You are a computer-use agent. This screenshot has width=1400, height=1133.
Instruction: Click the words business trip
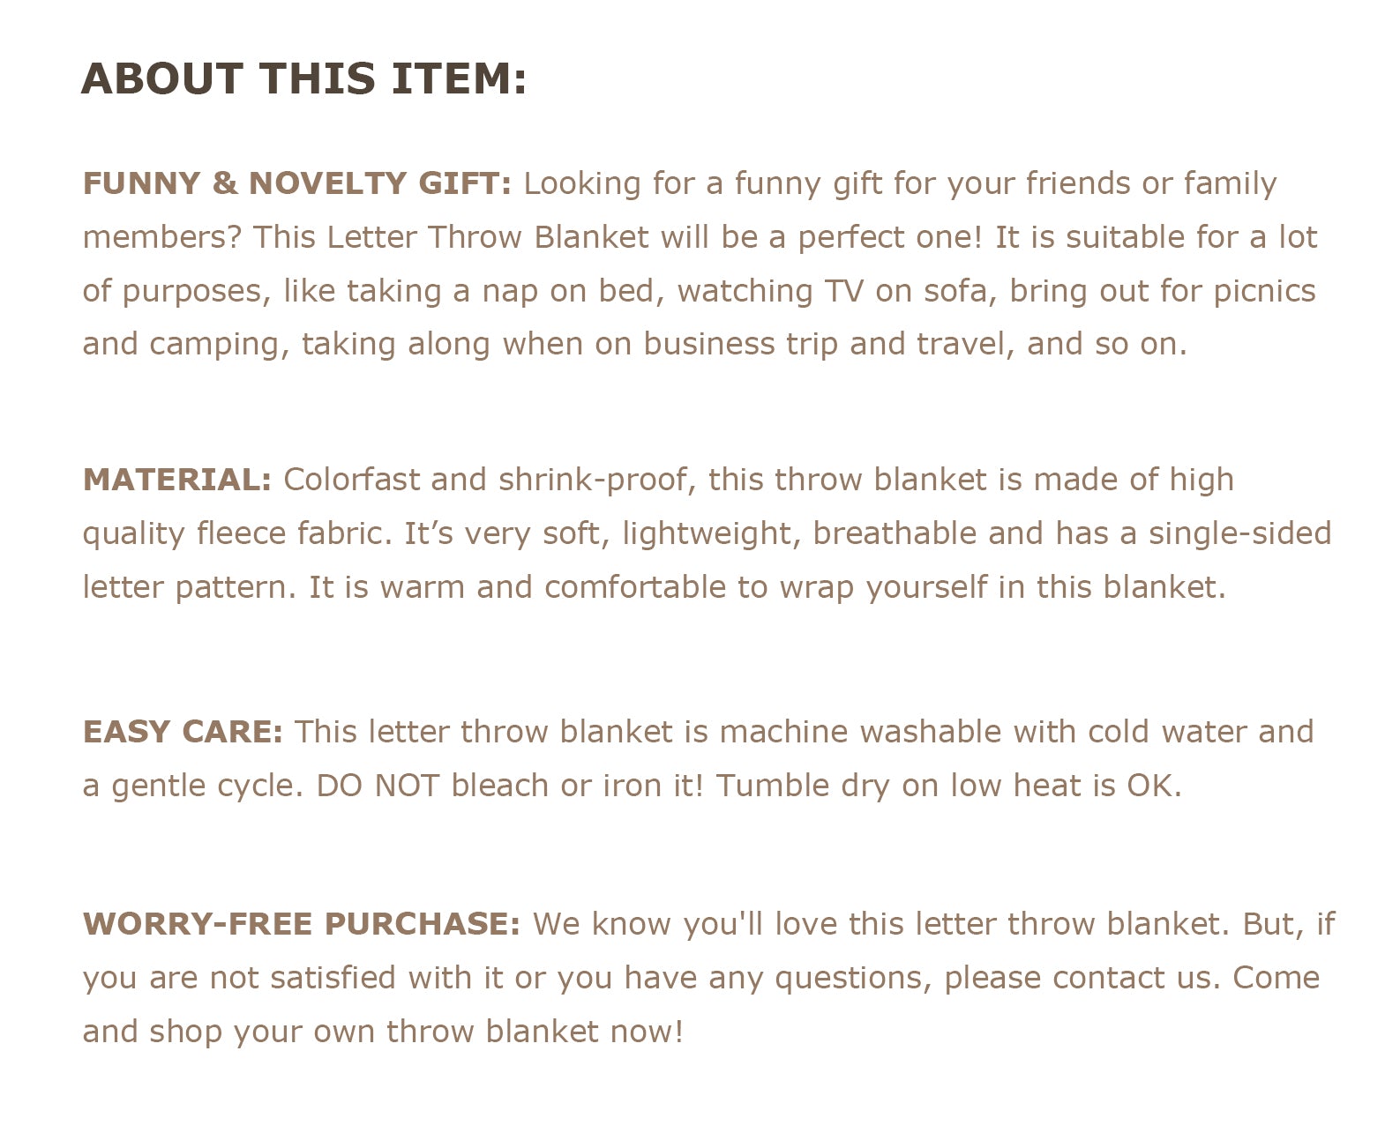(739, 344)
